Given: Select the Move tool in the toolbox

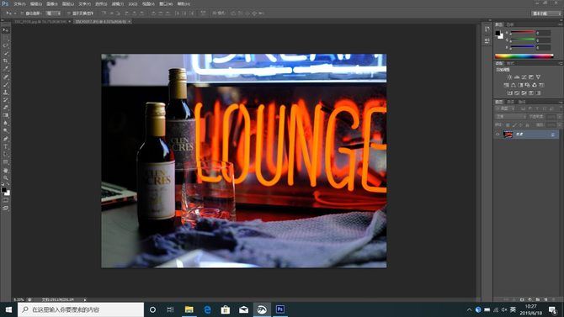Looking at the screenshot, I should (x=5, y=30).
